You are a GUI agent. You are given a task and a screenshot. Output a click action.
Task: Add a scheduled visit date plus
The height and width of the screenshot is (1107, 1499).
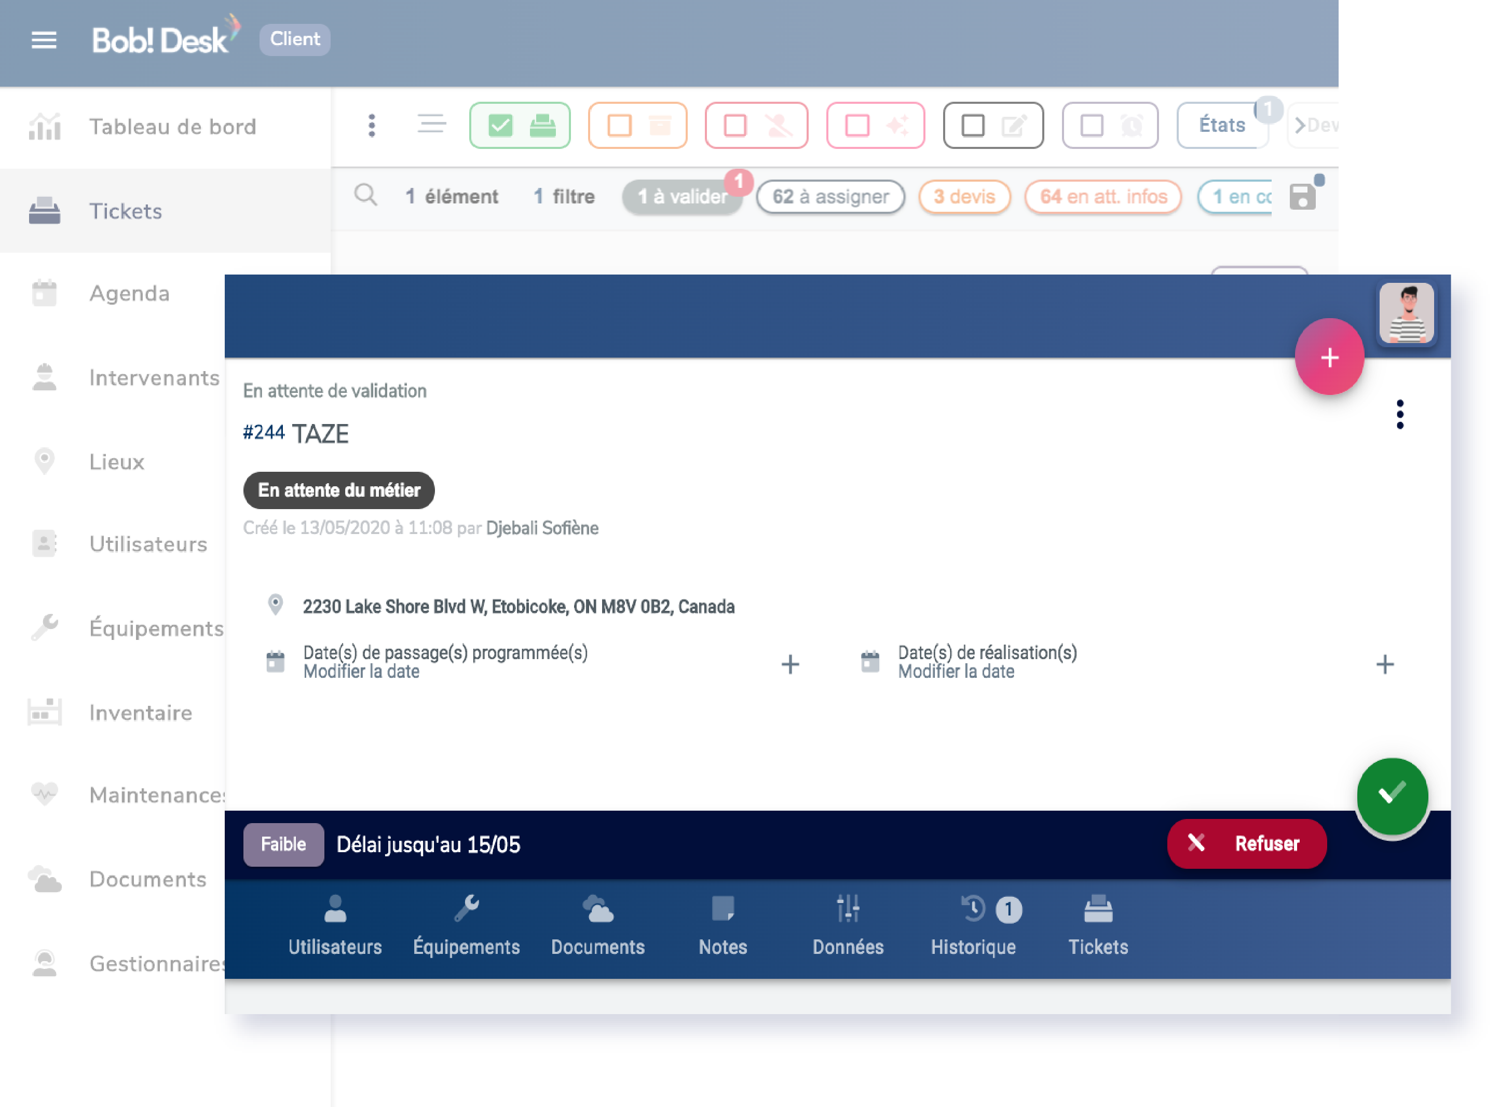click(790, 664)
